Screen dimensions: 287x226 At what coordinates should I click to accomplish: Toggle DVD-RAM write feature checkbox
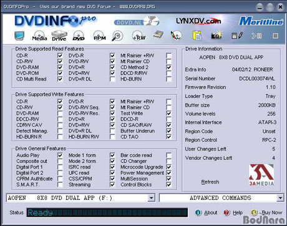click(x=60, y=113)
